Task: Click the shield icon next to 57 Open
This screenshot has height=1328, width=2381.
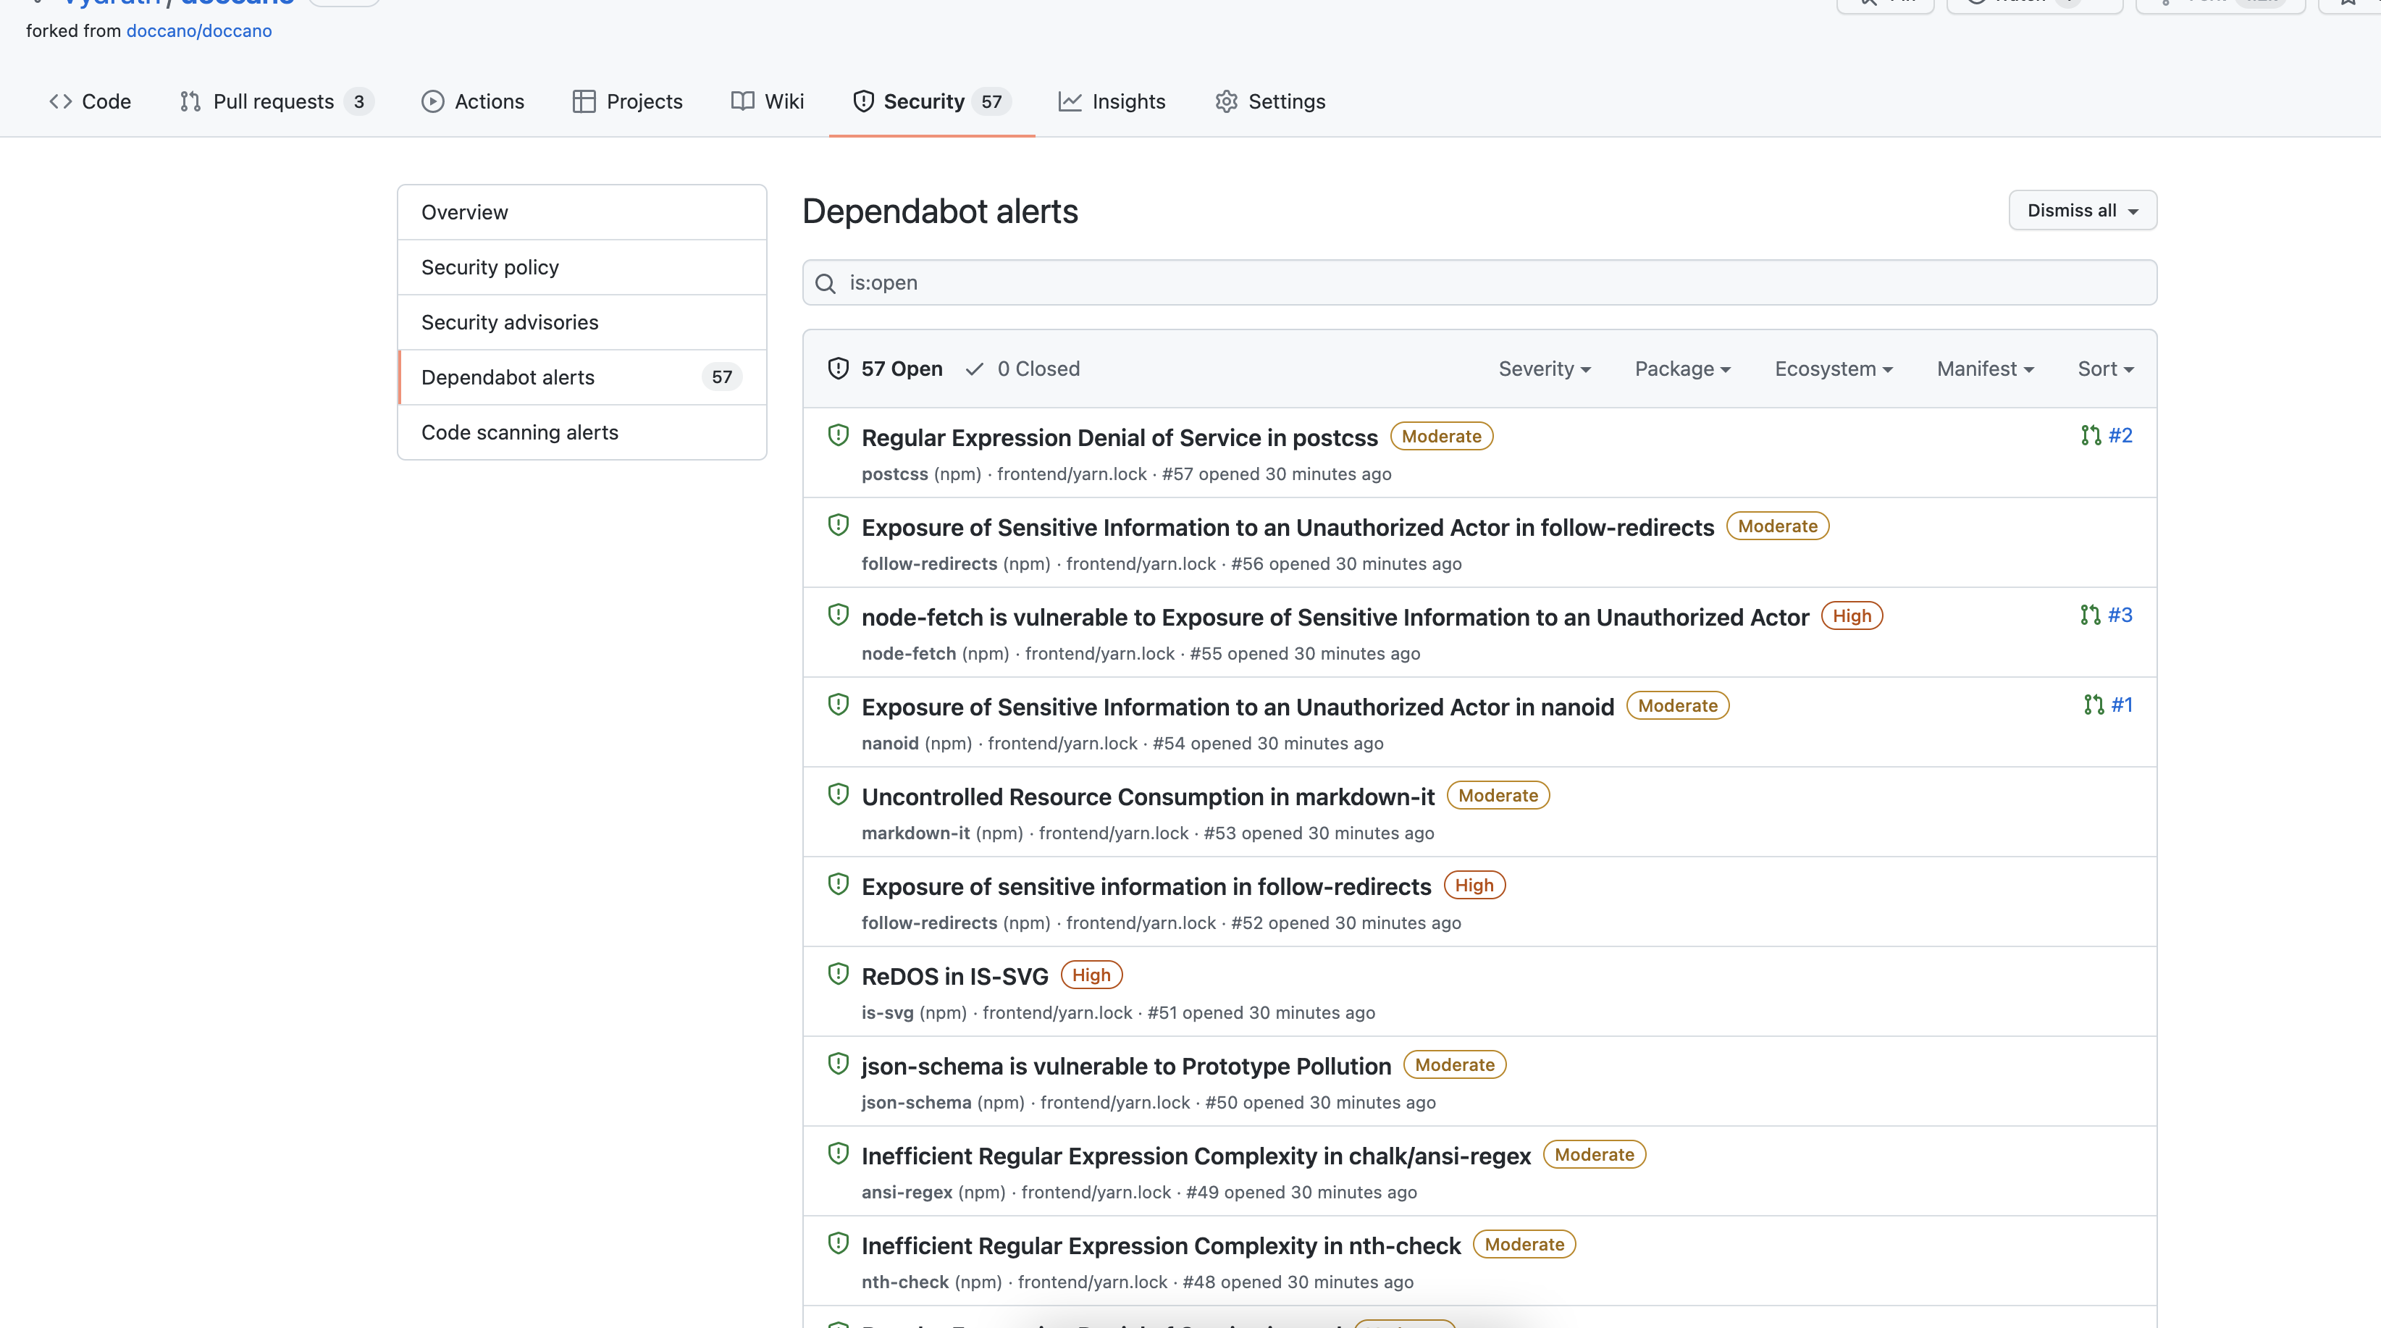Action: point(839,368)
